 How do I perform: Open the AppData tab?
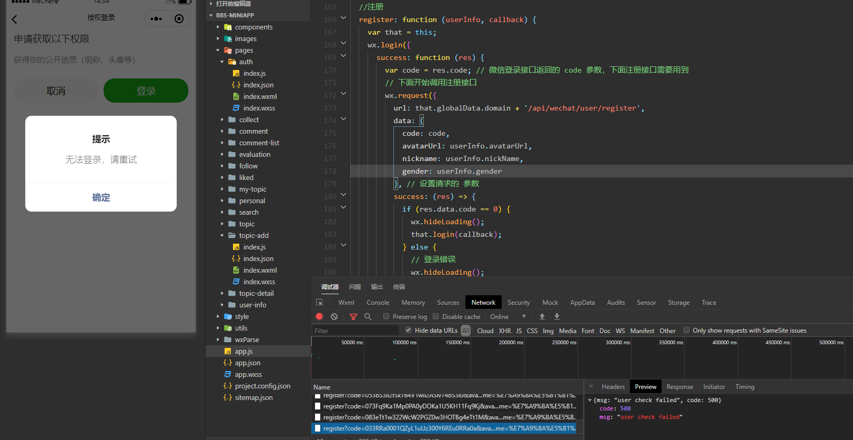583,303
